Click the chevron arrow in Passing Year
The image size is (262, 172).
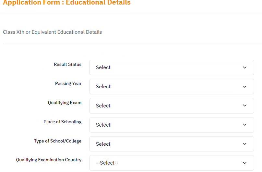click(244, 87)
